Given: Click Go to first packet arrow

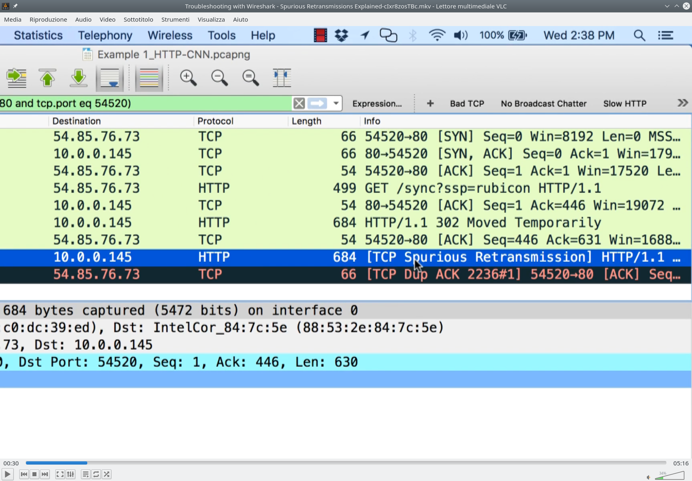Looking at the screenshot, I should [x=47, y=78].
